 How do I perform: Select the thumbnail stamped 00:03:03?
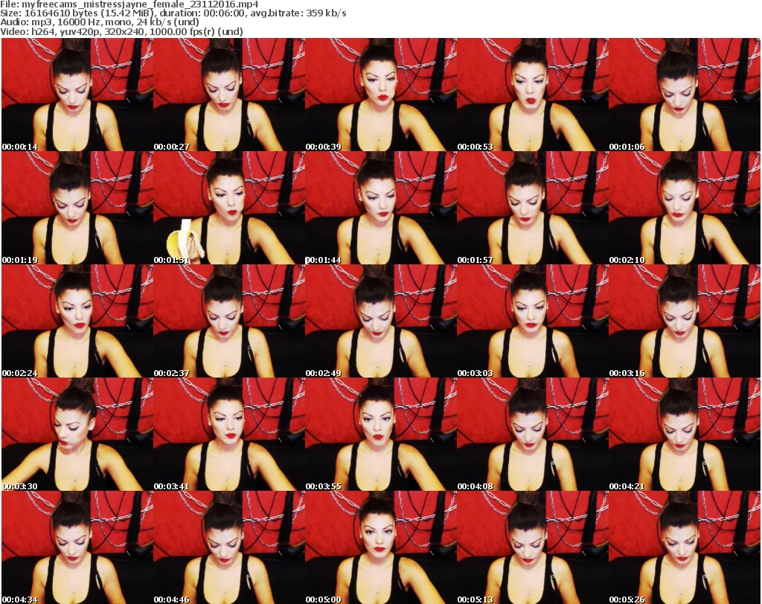(533, 321)
